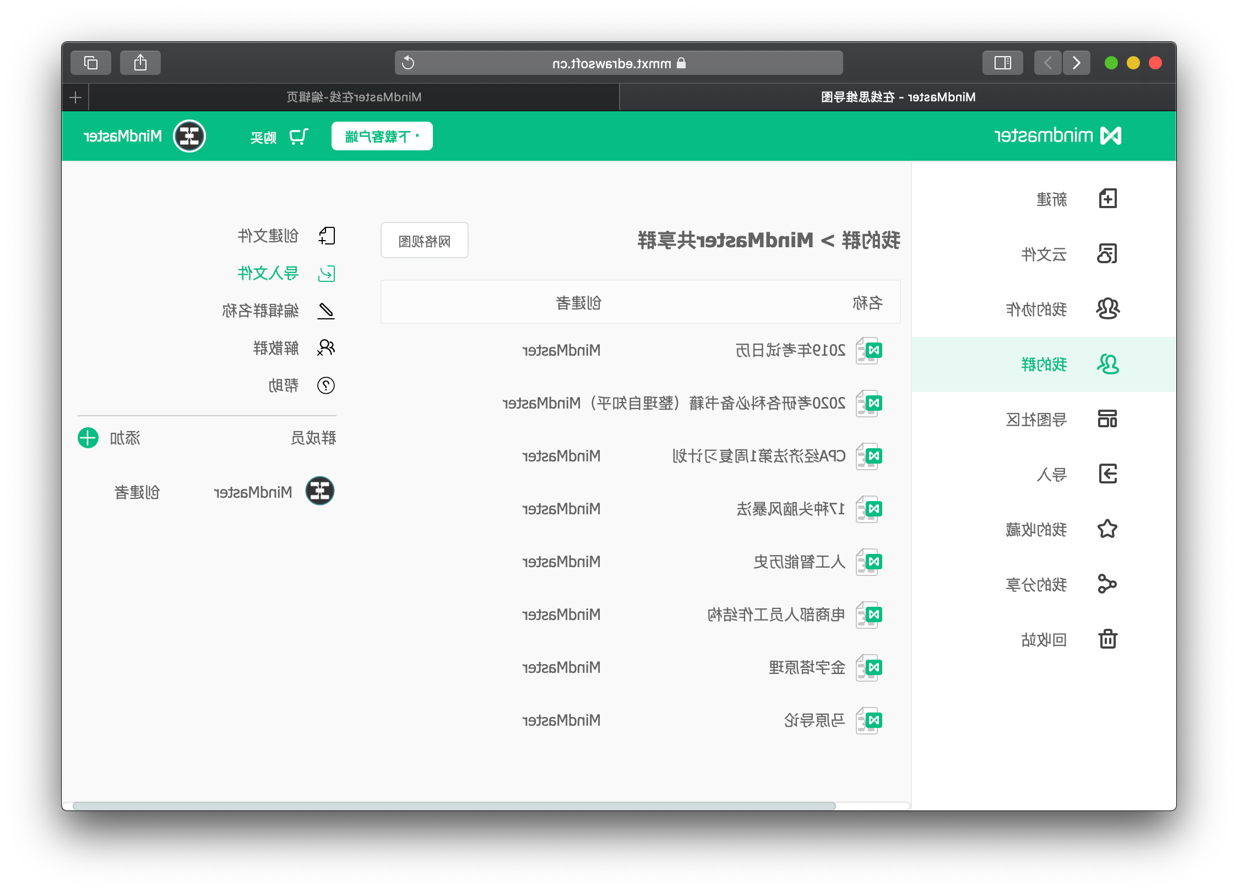Open a new browser tab with plus

(75, 97)
